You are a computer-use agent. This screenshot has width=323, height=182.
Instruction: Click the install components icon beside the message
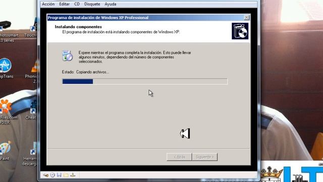click(67, 56)
